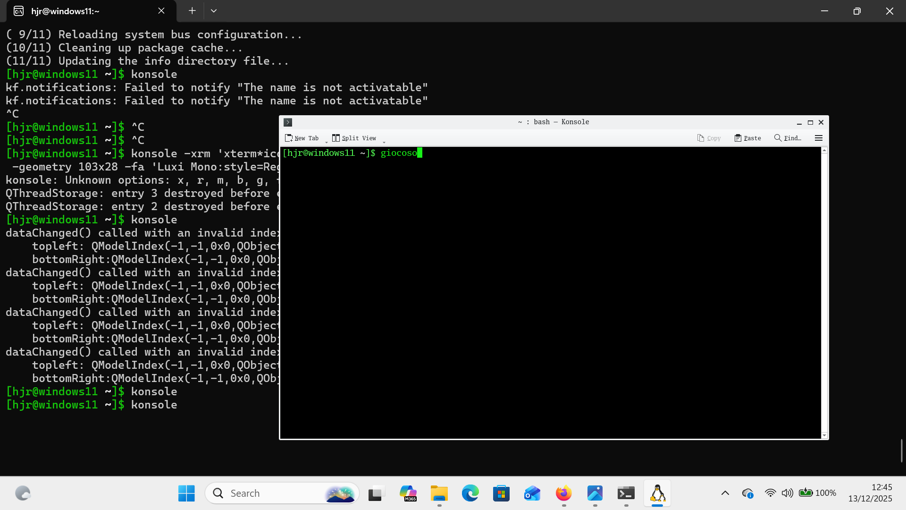
Task: Open volume control in the system tray
Action: click(x=787, y=493)
